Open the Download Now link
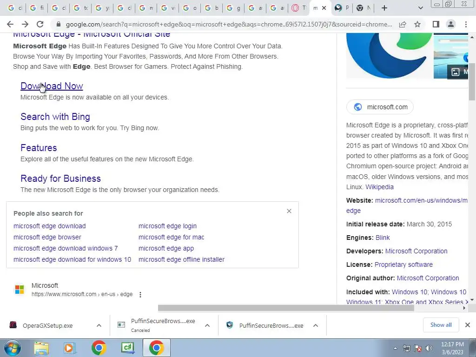Viewport: 476px width, 357px height. tap(52, 86)
